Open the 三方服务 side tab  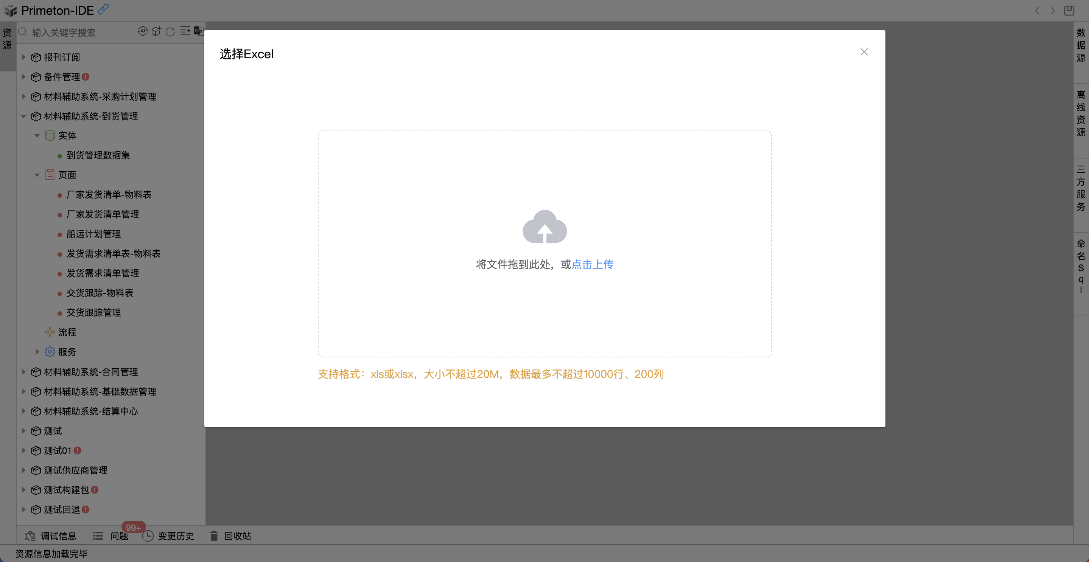[x=1081, y=188]
